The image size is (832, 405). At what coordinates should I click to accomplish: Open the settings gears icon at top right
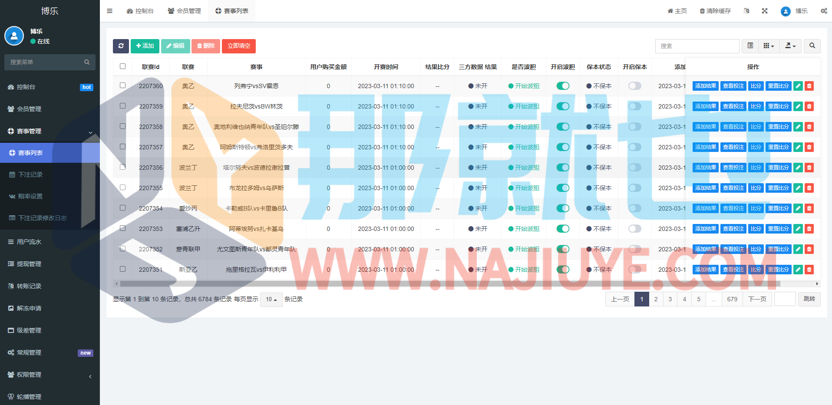824,11
